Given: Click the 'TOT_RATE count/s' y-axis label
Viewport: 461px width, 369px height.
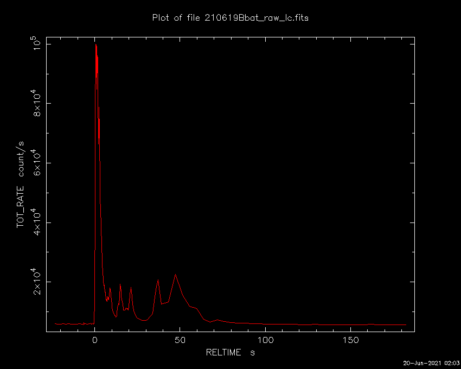Looking at the screenshot, I should (x=20, y=184).
